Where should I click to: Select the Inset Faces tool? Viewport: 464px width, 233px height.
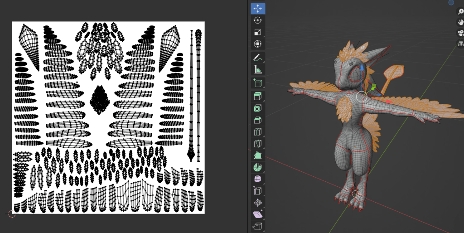coord(258,108)
